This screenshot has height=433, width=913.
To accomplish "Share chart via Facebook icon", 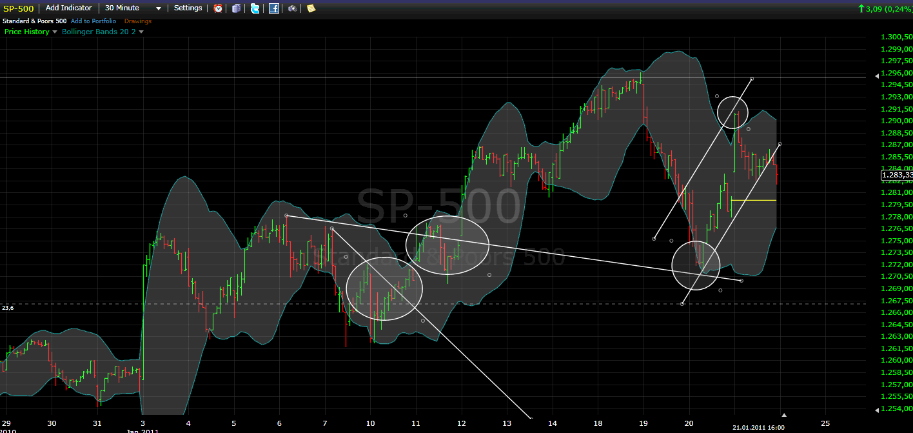I will (274, 8).
